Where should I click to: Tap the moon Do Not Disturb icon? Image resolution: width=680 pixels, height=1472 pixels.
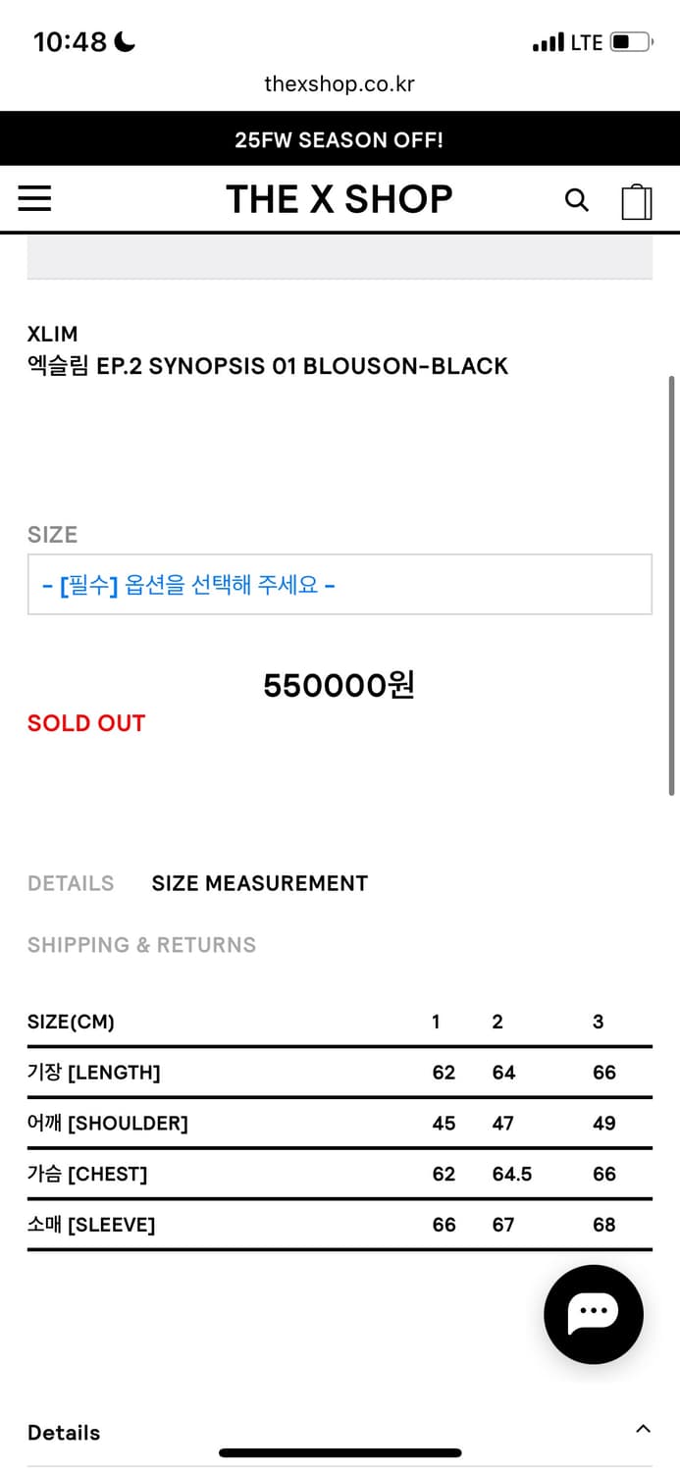[x=125, y=41]
